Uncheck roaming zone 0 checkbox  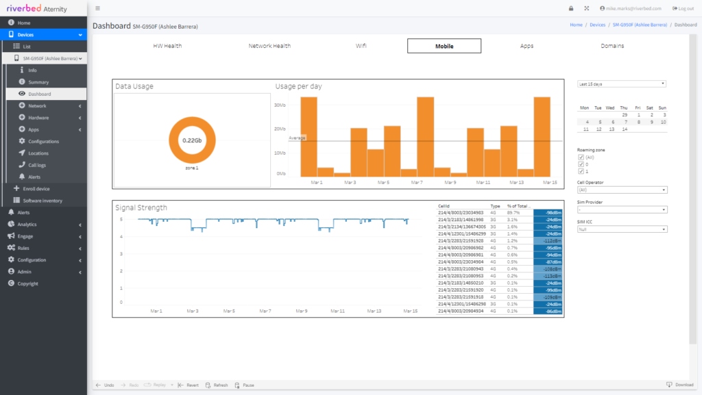tap(581, 164)
